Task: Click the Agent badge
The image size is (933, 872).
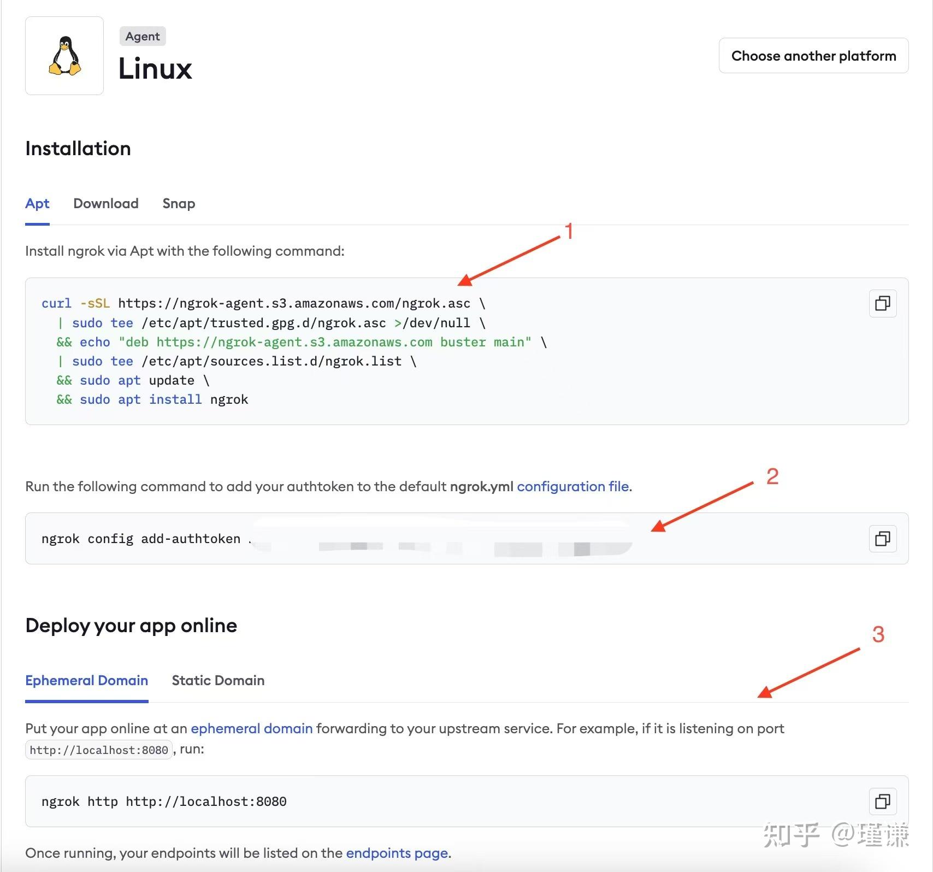Action: 142,36
